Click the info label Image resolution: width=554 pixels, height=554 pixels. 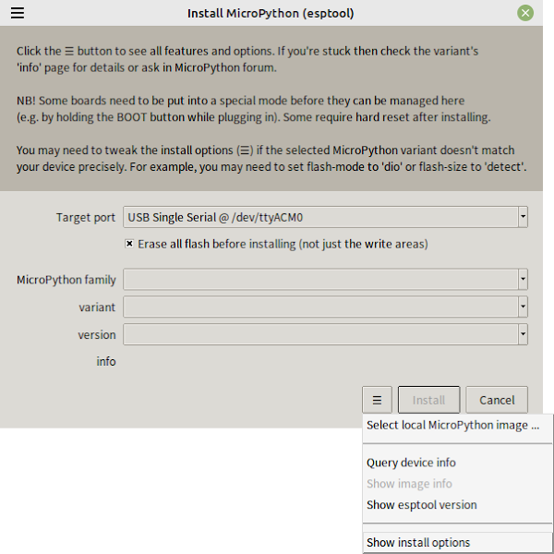click(x=106, y=361)
